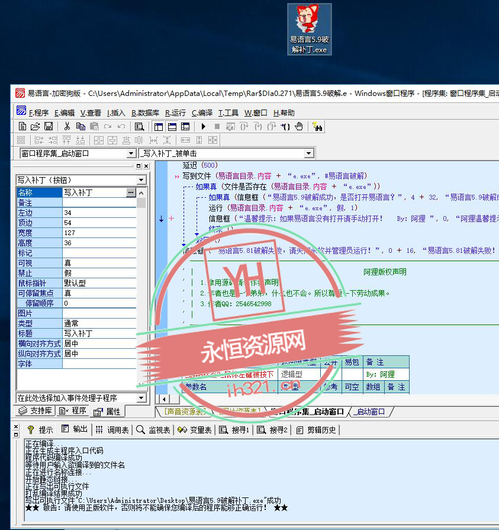Image resolution: width=499 pixels, height=530 pixels.
Task: Close the properties panel with its X
Action: (x=146, y=166)
